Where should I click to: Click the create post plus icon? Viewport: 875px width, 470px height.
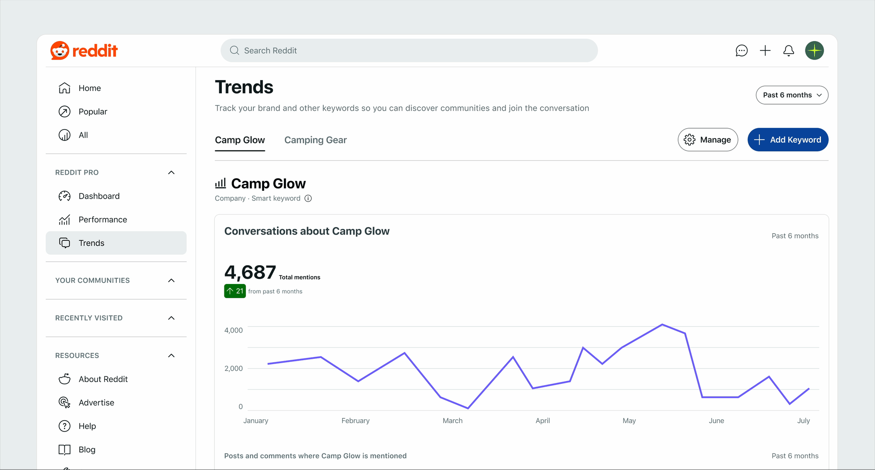tap(765, 50)
